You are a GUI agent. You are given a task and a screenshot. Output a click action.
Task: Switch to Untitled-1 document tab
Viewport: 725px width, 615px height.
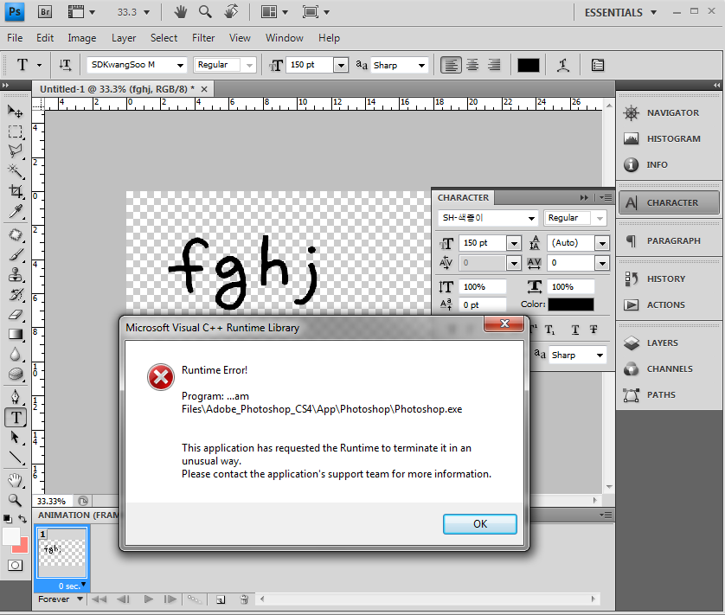pyautogui.click(x=117, y=89)
